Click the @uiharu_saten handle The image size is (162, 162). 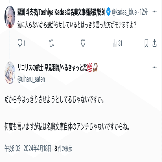pos(31,80)
